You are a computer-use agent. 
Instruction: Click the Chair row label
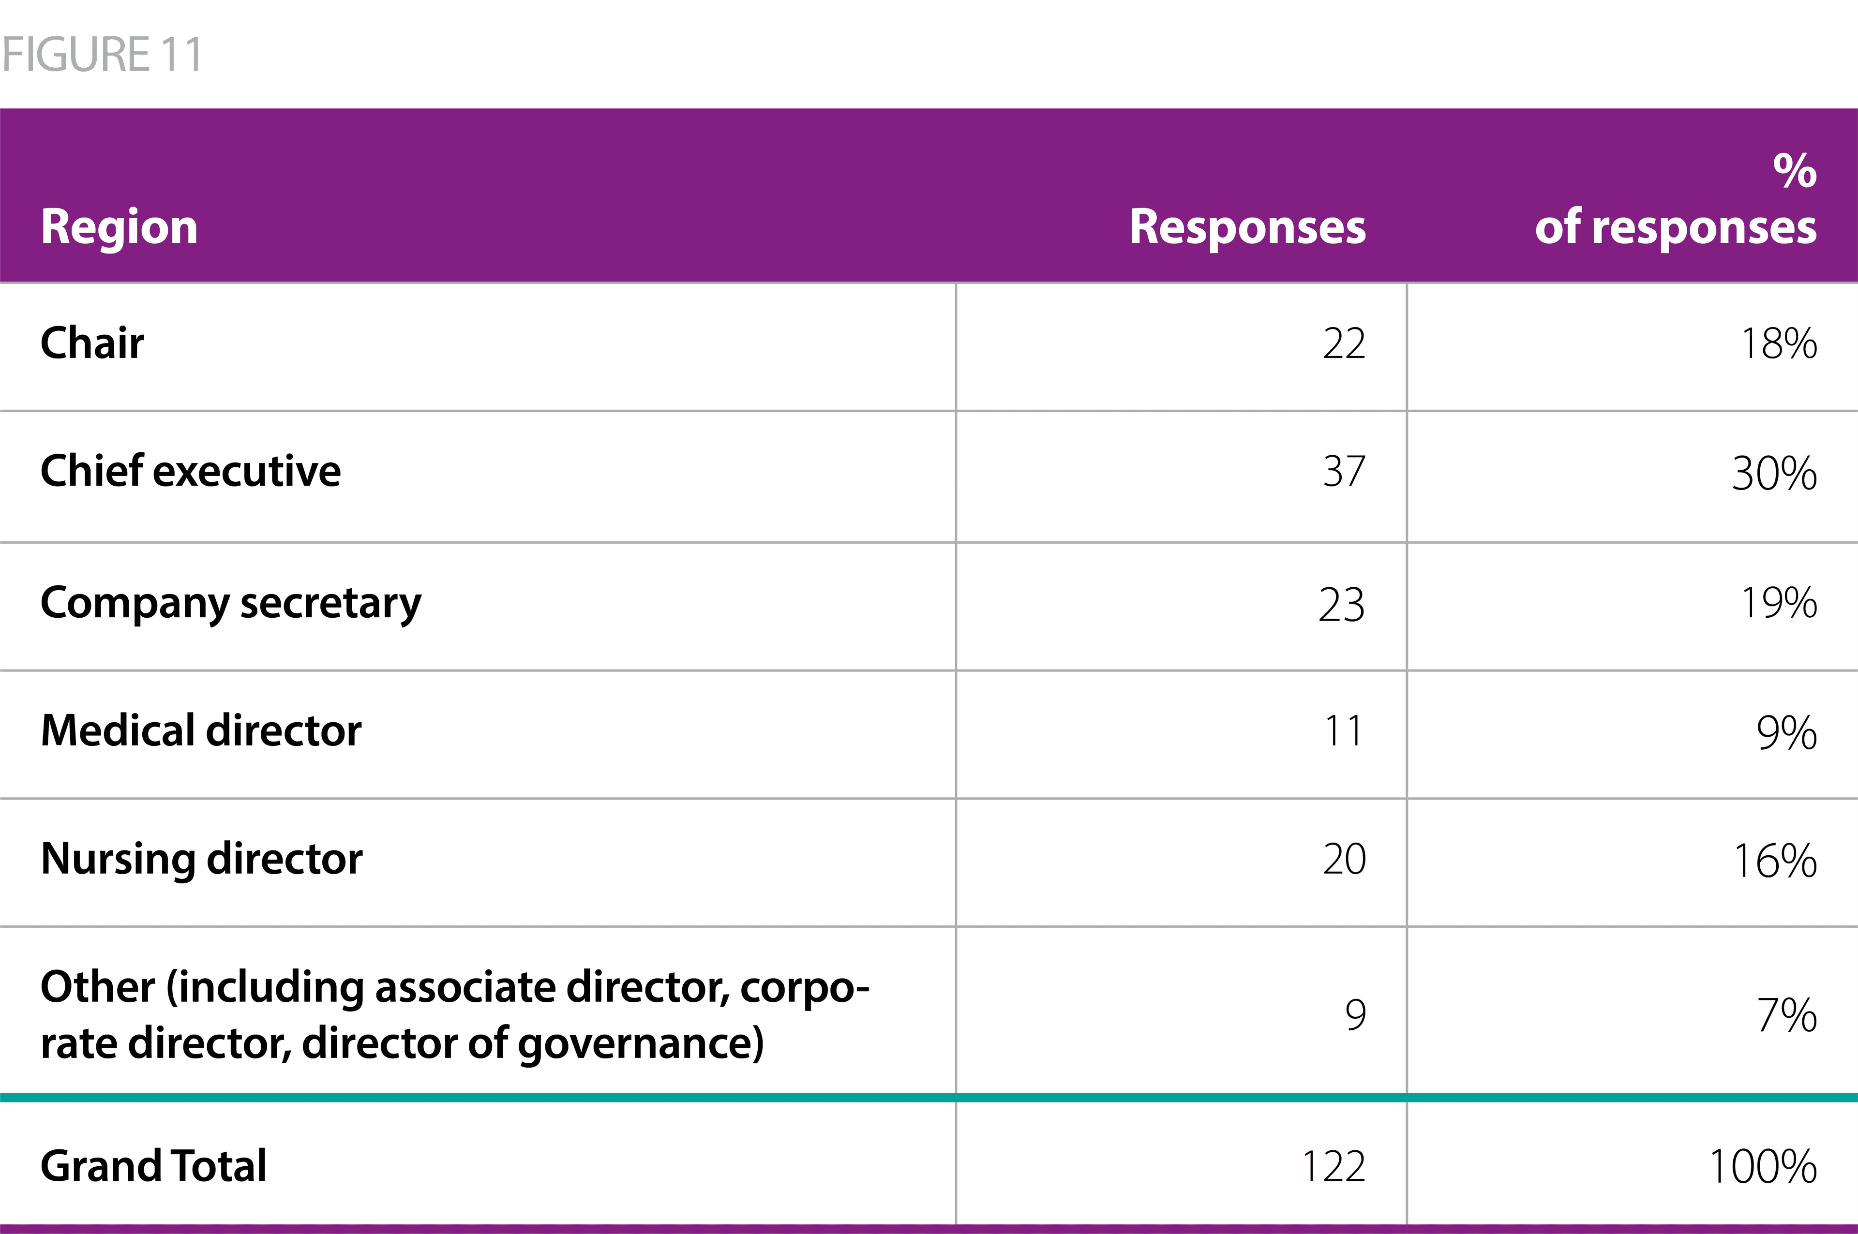pos(92,343)
